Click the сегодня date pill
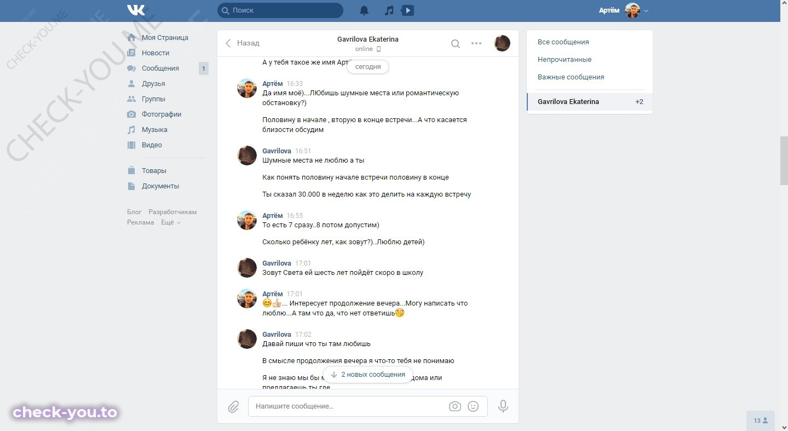Screen dimensions: 788x431 tap(368, 67)
